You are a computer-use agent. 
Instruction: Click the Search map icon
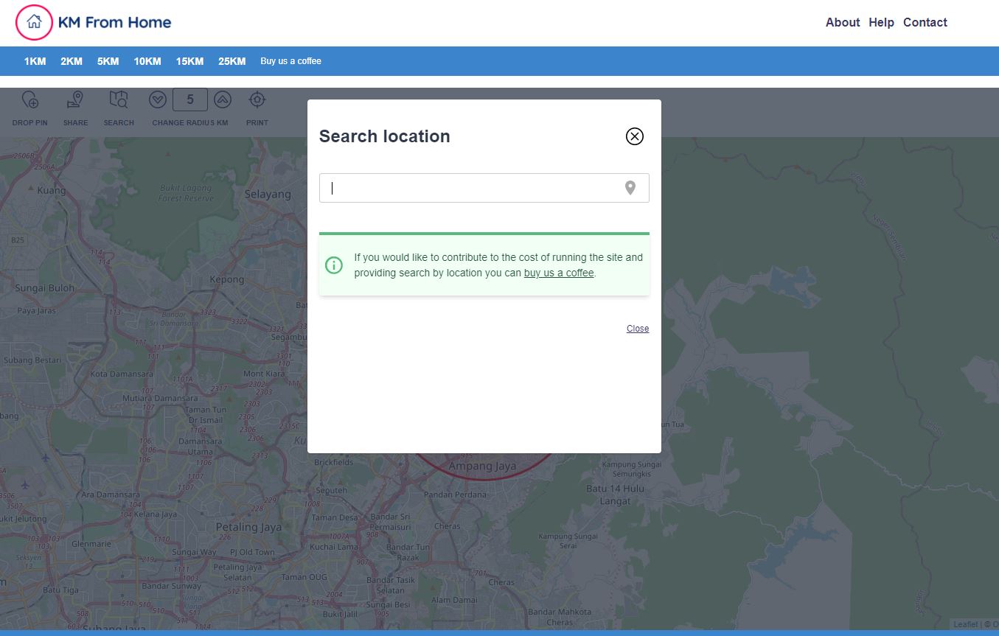pyautogui.click(x=119, y=99)
